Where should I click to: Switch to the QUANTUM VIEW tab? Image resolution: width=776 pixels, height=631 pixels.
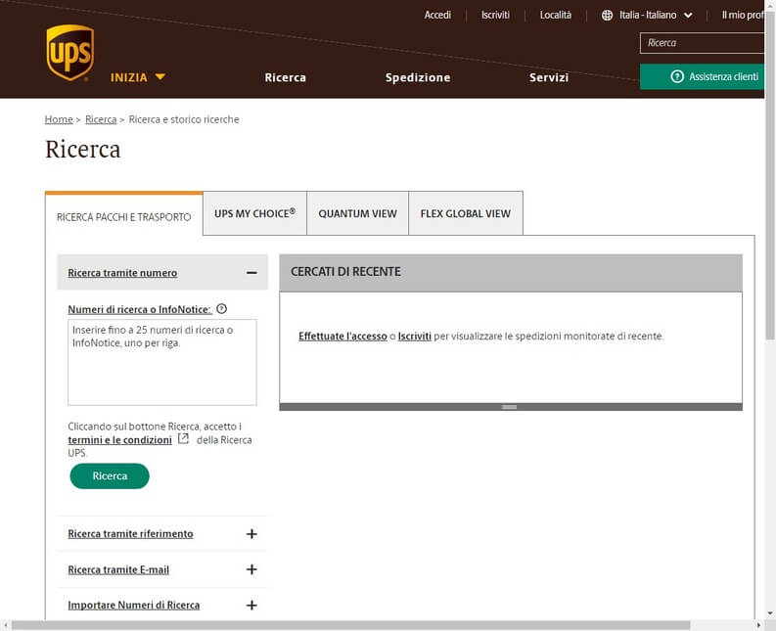pos(357,213)
